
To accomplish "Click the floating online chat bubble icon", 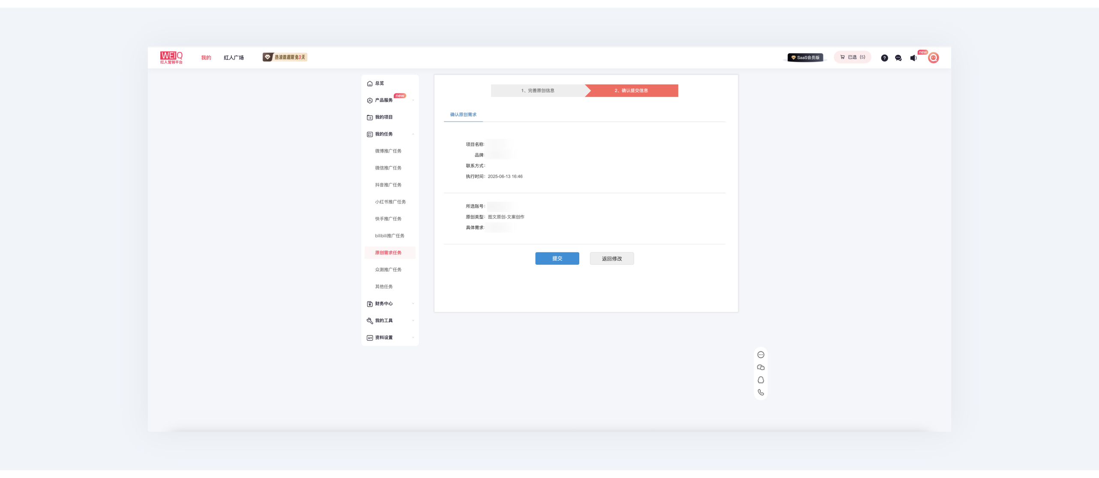I will pos(761,355).
